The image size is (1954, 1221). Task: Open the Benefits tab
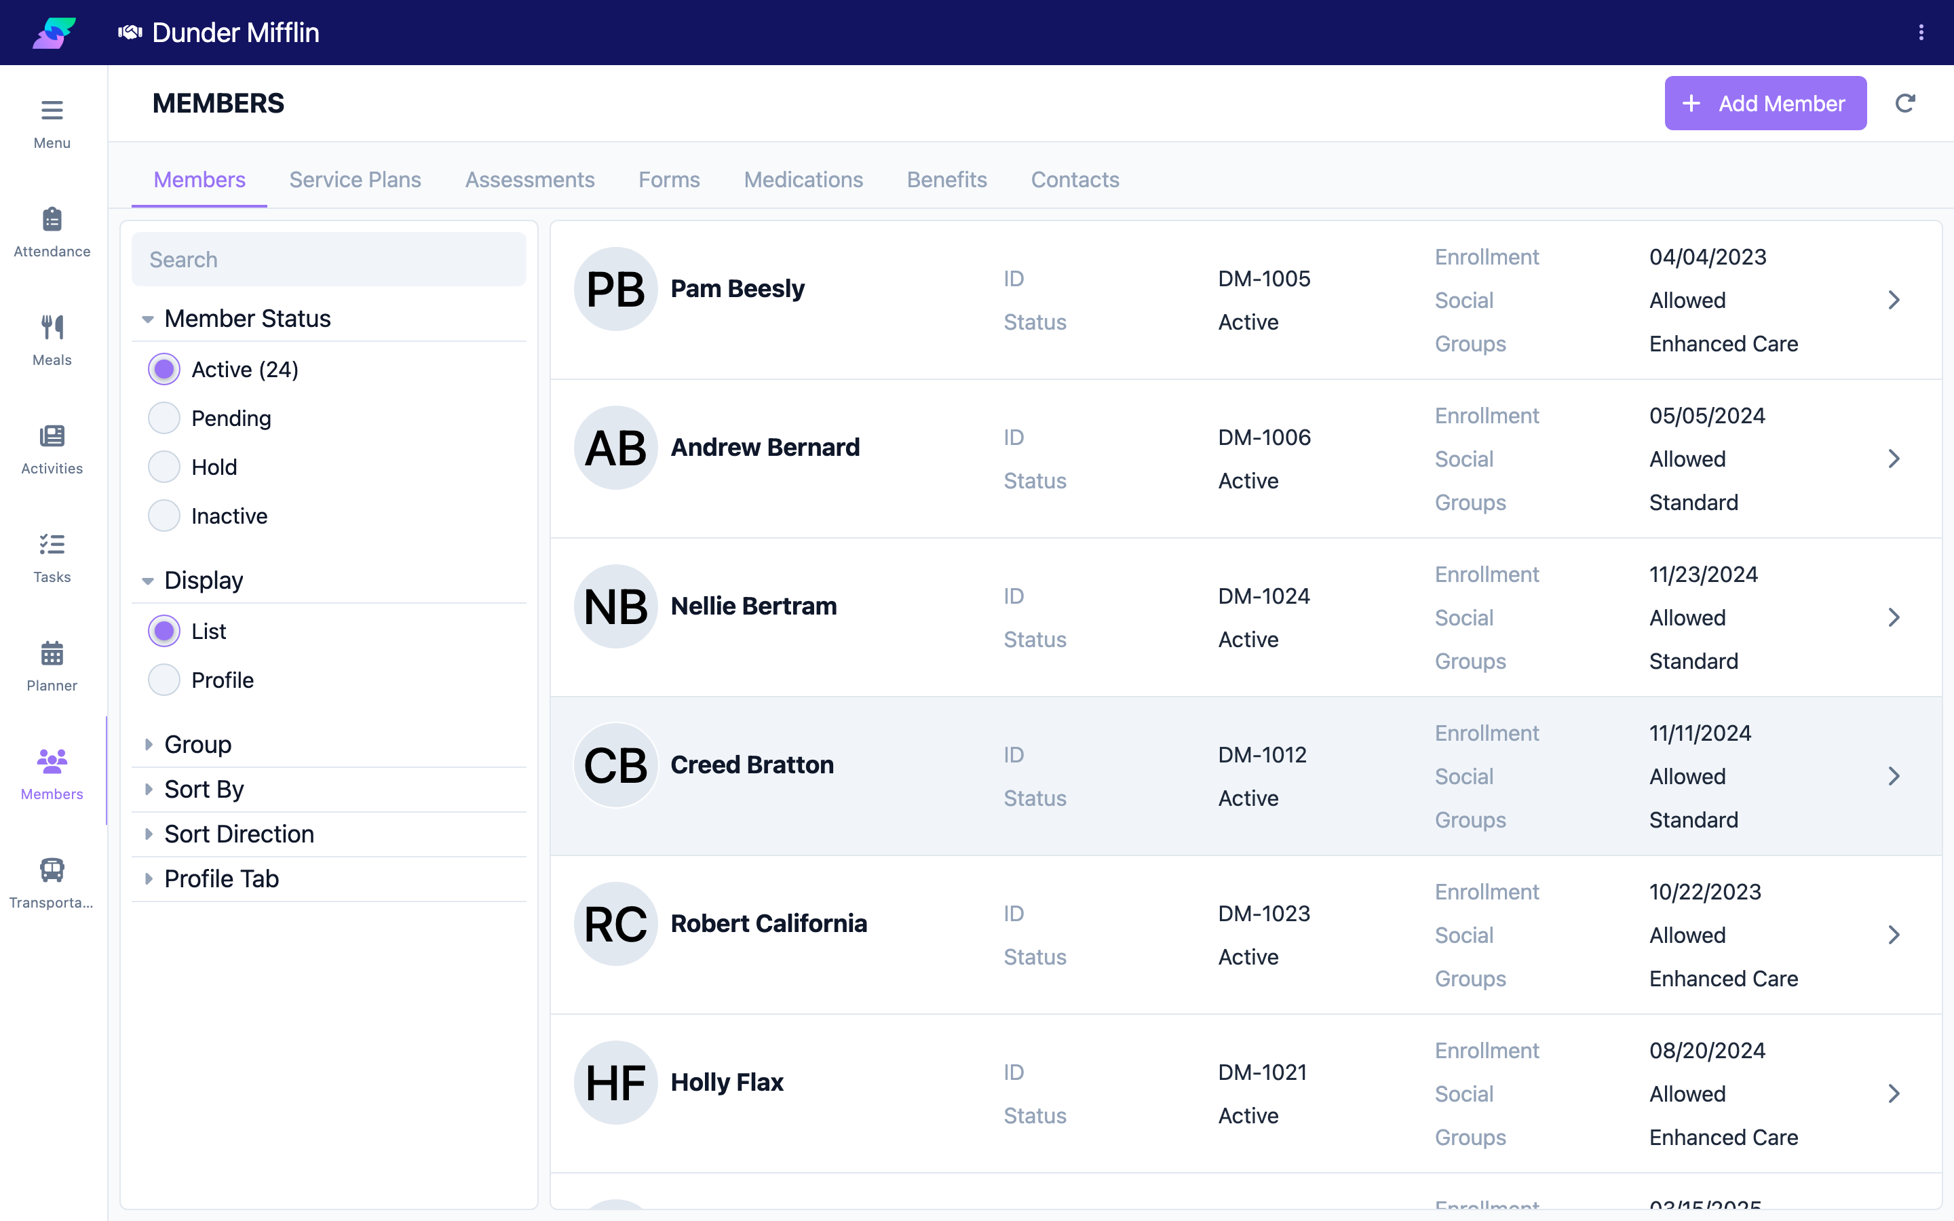point(946,179)
